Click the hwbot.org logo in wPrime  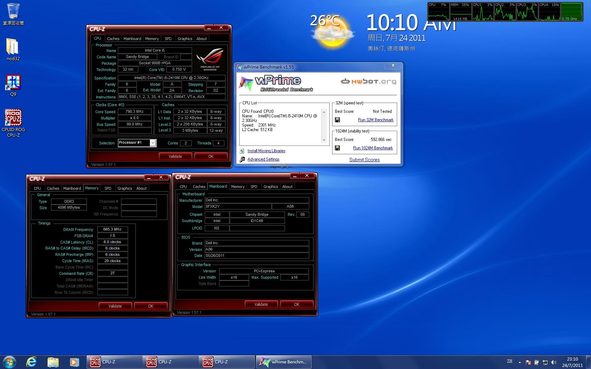[368, 82]
